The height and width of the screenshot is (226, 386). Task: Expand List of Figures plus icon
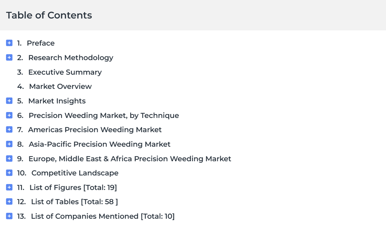click(9, 187)
